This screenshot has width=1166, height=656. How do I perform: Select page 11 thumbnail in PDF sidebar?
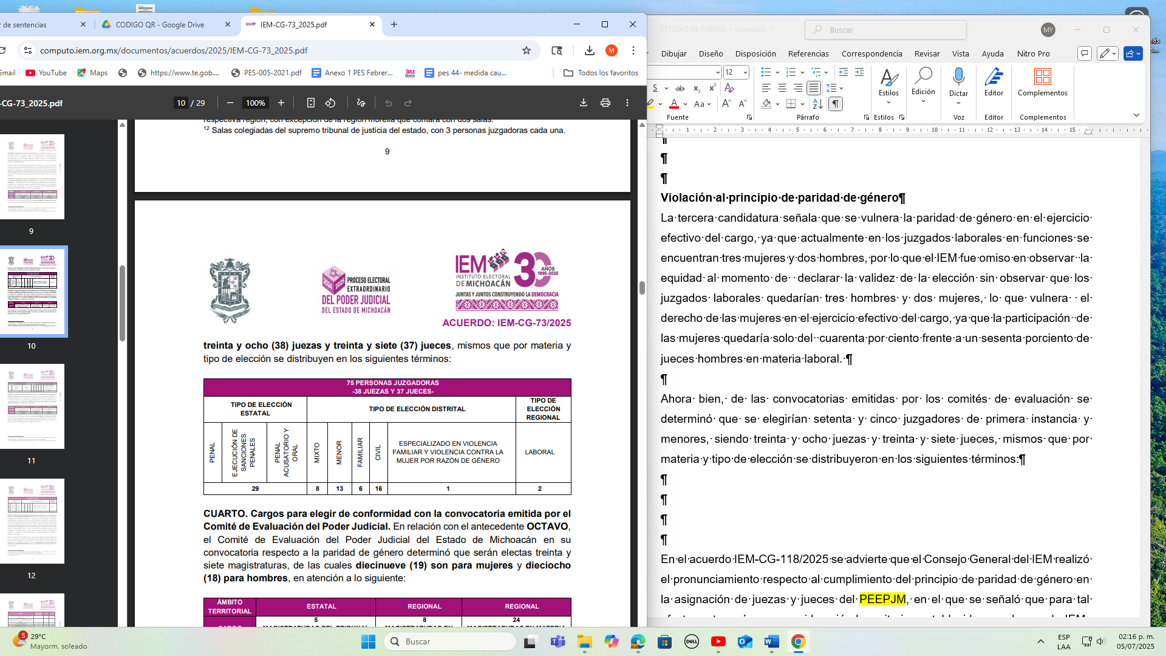pyautogui.click(x=33, y=406)
